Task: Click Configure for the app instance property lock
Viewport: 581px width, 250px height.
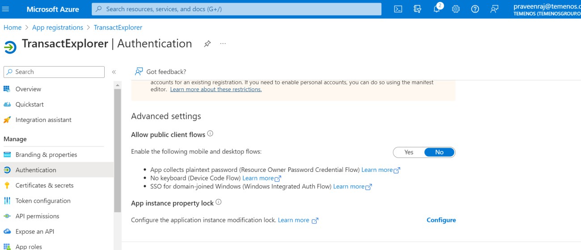Action: click(x=441, y=220)
